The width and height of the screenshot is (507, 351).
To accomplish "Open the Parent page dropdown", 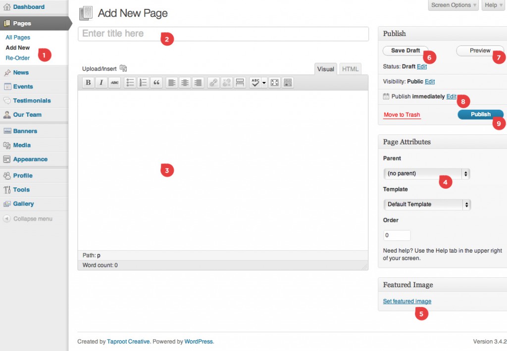I will [x=426, y=174].
